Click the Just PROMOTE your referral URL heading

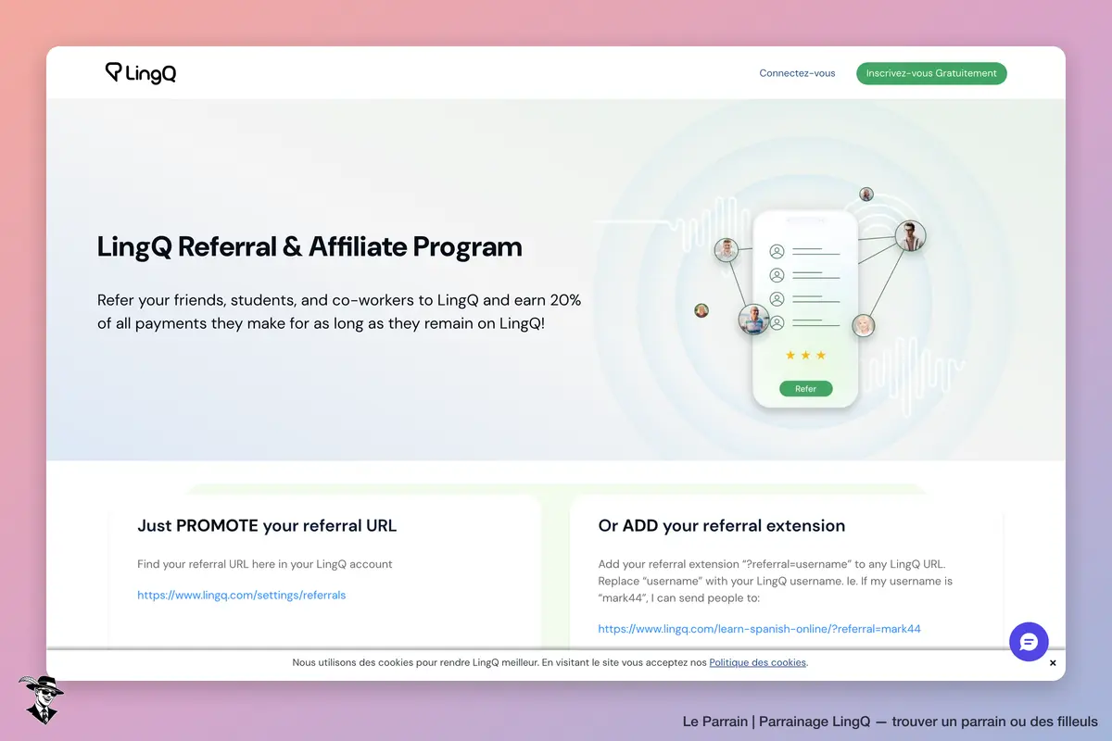(x=267, y=526)
